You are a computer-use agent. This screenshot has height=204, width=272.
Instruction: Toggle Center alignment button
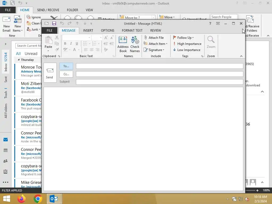pyautogui.click(x=92, y=50)
